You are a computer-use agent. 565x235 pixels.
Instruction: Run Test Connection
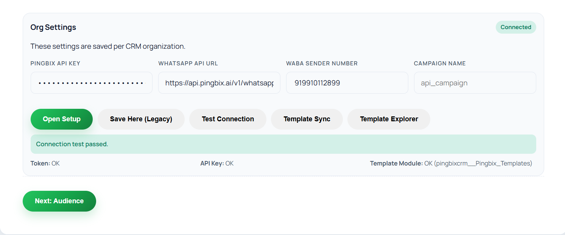(228, 119)
